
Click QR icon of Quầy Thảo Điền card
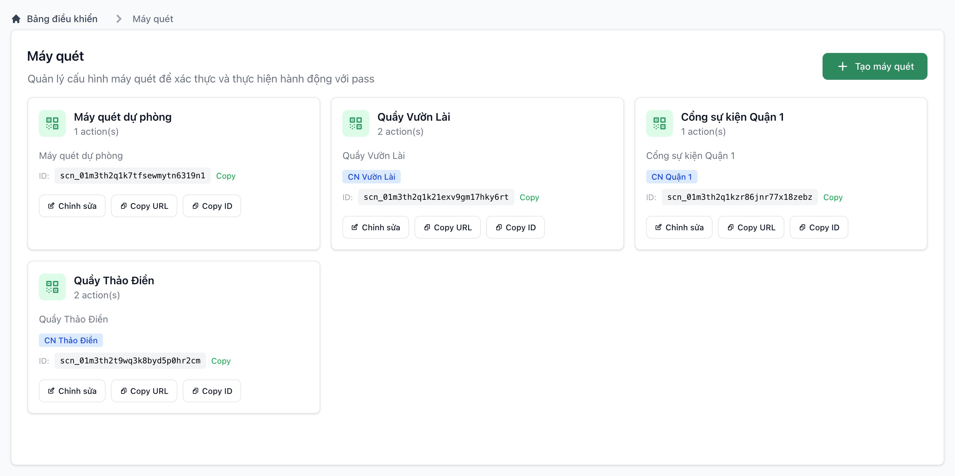point(52,287)
